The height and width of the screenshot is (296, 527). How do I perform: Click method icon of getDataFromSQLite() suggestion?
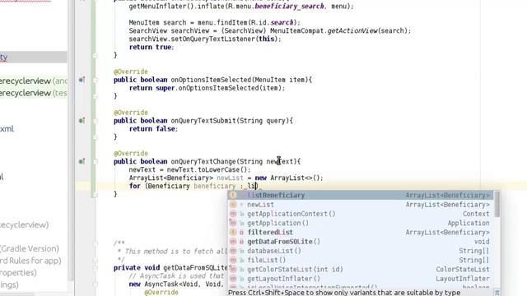(233, 242)
